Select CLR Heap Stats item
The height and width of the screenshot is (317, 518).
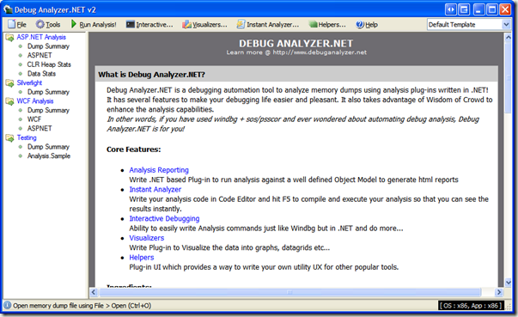pos(49,64)
